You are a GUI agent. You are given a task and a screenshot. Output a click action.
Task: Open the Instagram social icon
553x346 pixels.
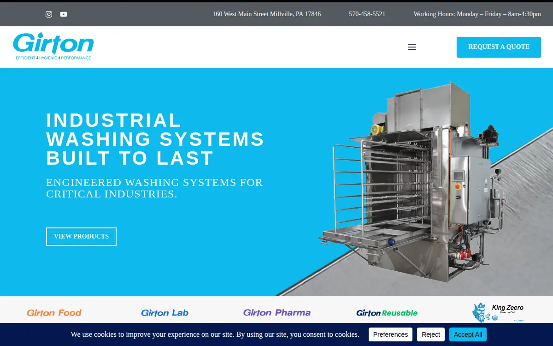[x=49, y=14]
